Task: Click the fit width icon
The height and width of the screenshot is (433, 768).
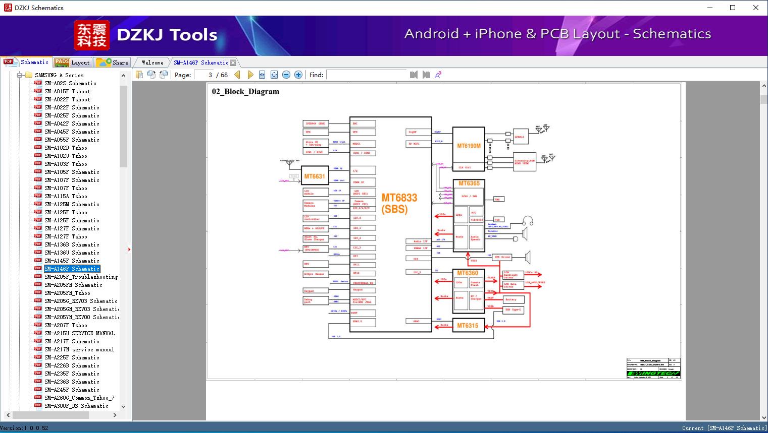Action: (262, 75)
